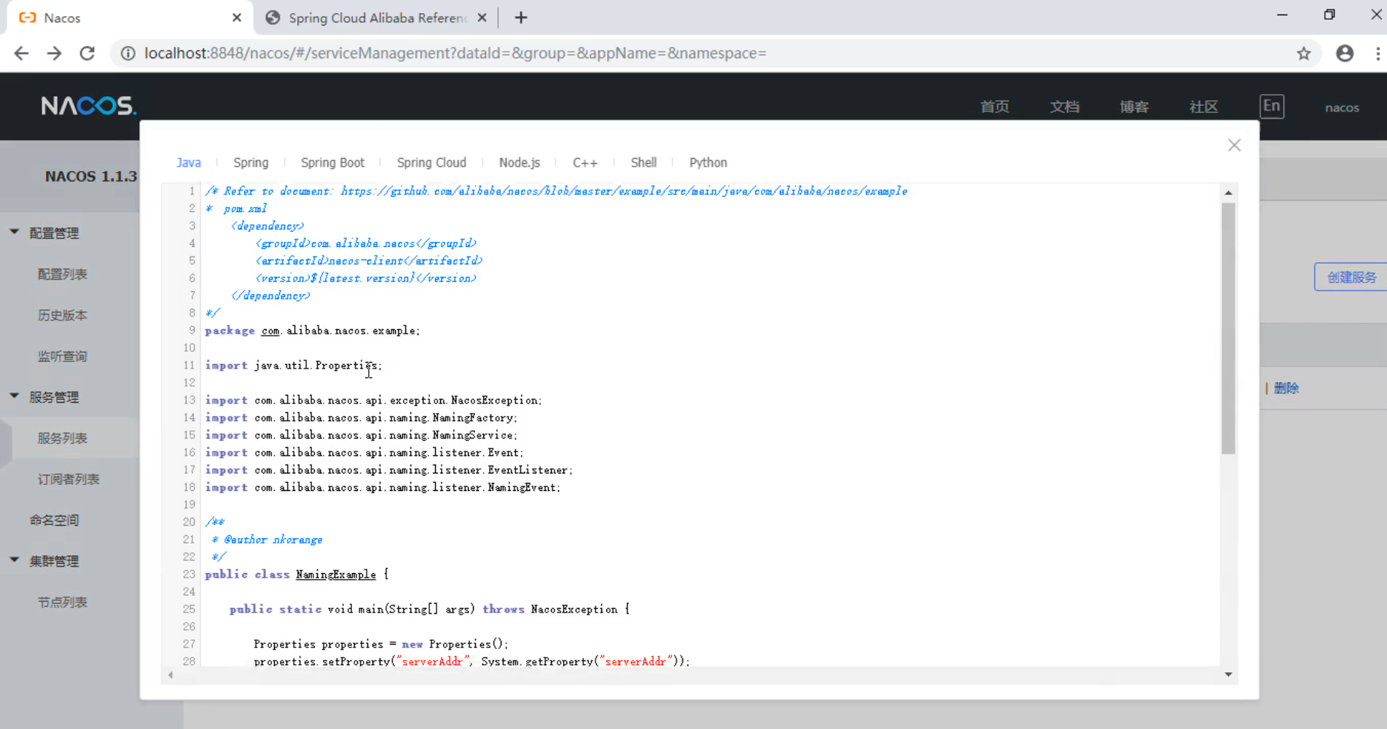Open the 首页 header link
This screenshot has width=1387, height=729.
995,107
